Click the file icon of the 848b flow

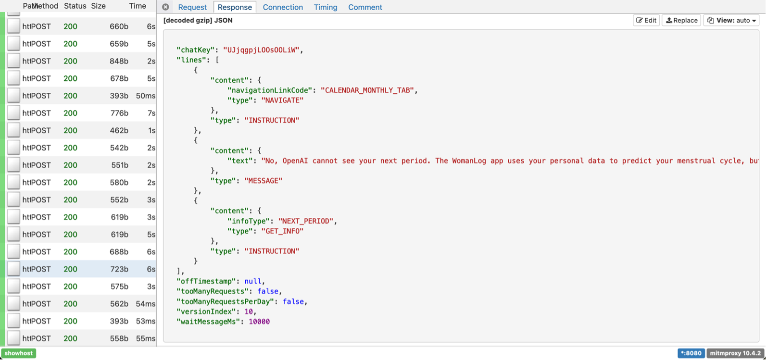coord(13,61)
